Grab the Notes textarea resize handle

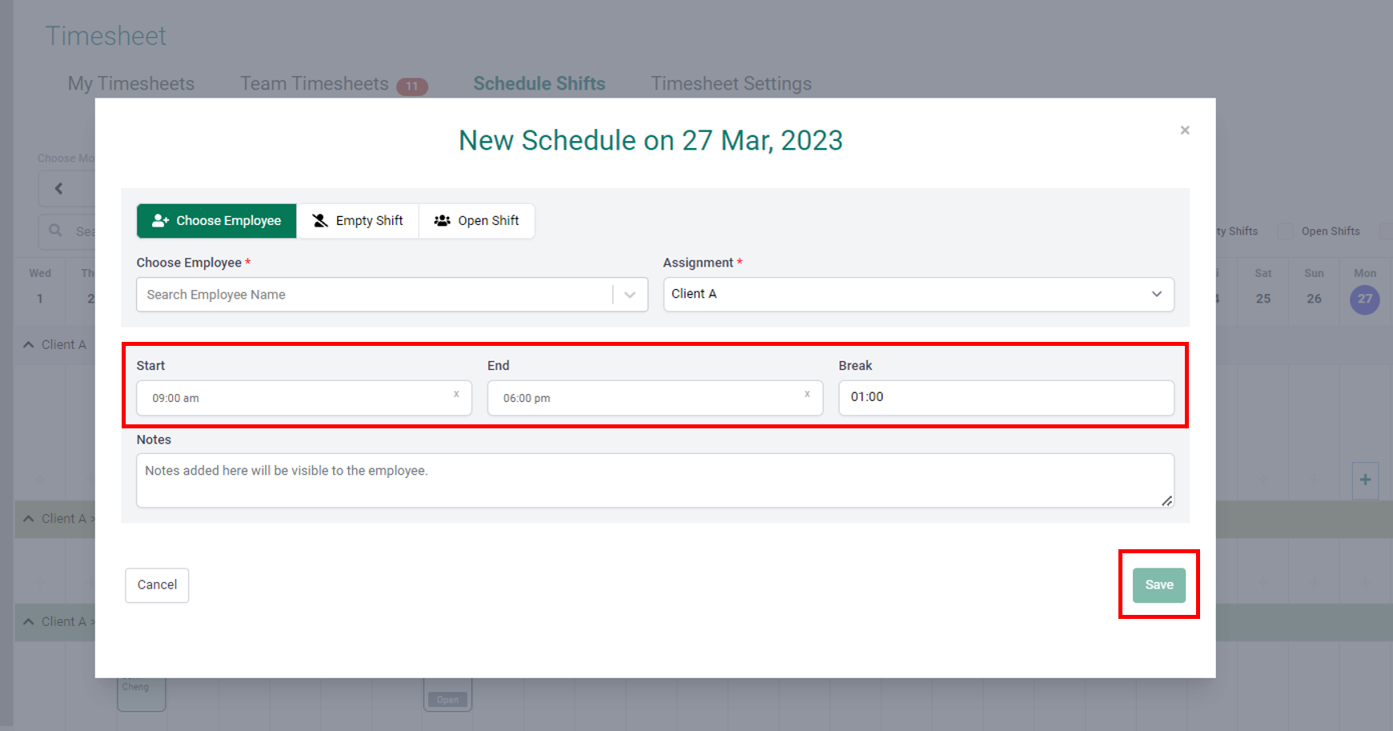coord(1167,500)
